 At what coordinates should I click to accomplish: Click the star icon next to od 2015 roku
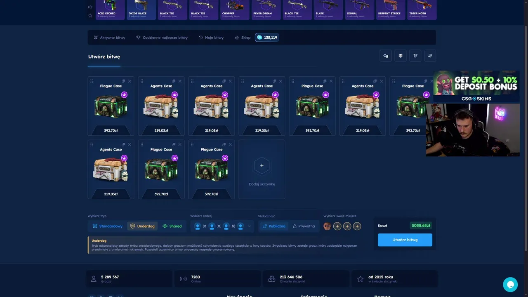[360, 279]
